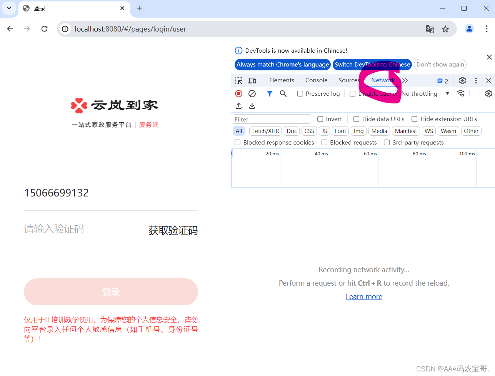
Task: Open the Chrome three-dot menu
Action: coord(487,29)
